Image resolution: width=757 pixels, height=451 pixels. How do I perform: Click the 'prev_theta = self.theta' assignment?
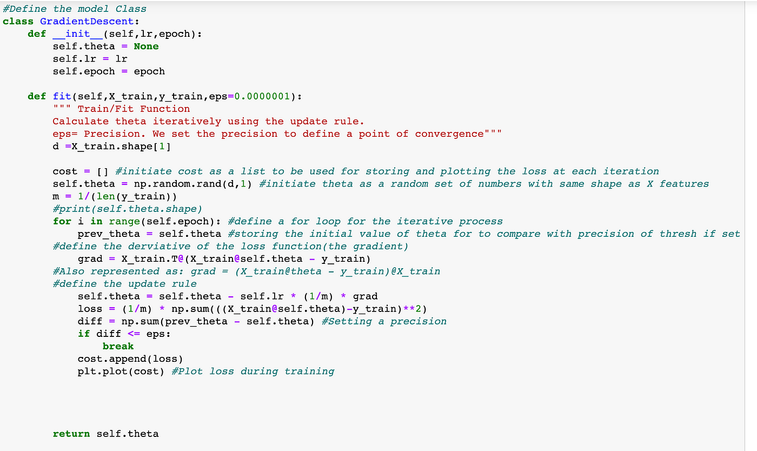click(150, 234)
